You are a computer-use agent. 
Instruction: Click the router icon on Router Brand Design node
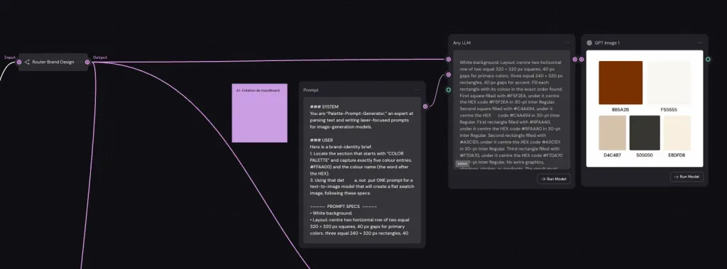[27, 62]
